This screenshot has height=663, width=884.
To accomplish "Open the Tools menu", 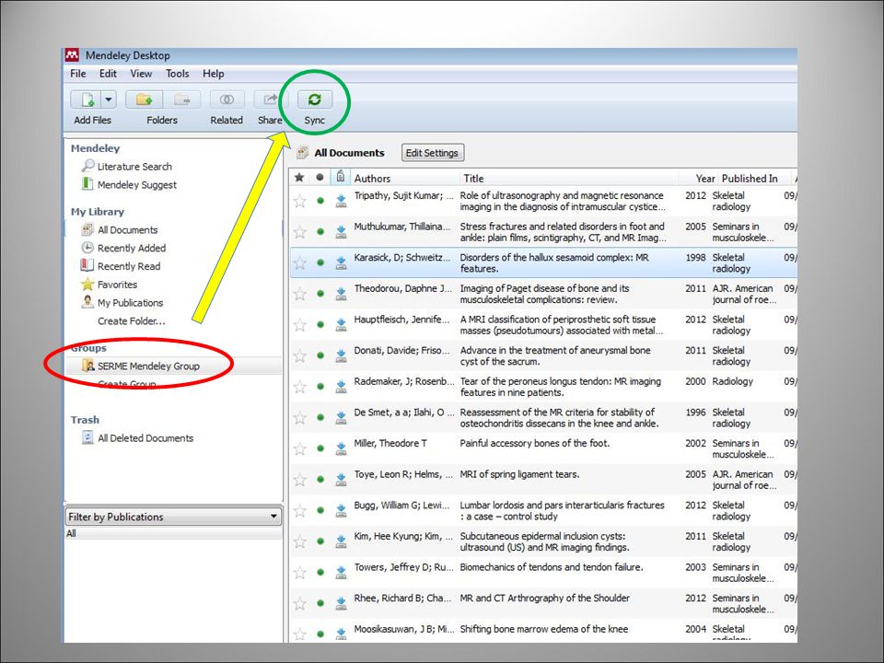I will pos(177,74).
